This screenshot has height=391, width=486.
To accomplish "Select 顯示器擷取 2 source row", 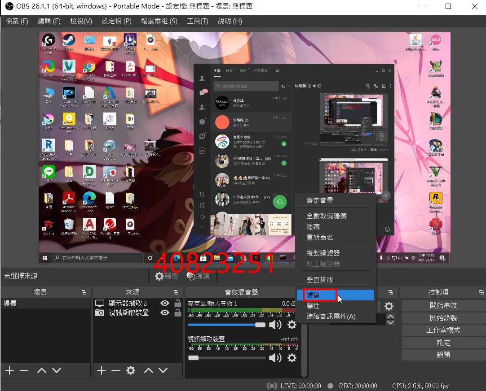I will coord(137,303).
